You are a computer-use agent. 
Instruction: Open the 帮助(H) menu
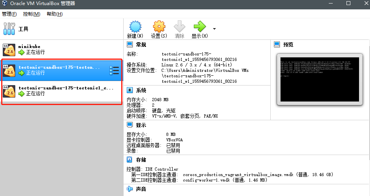(55, 14)
